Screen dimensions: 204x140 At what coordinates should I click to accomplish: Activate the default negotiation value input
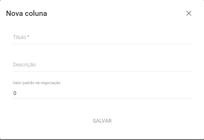(102, 93)
